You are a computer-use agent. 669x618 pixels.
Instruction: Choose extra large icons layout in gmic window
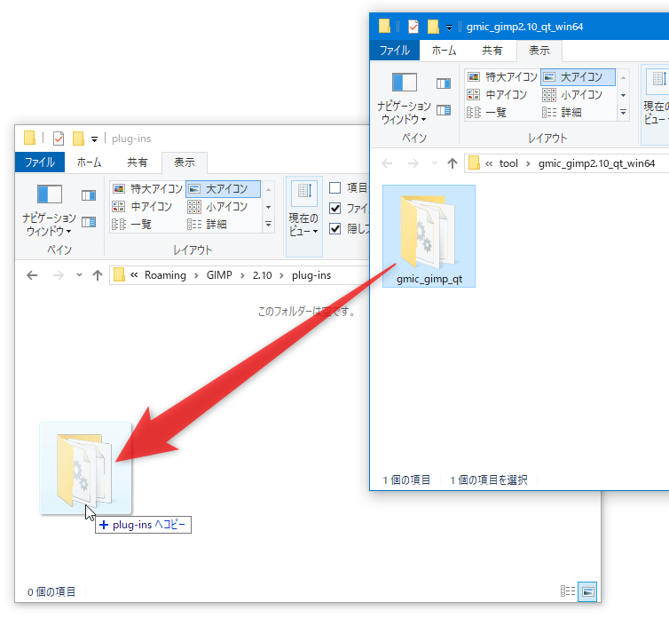pos(502,77)
